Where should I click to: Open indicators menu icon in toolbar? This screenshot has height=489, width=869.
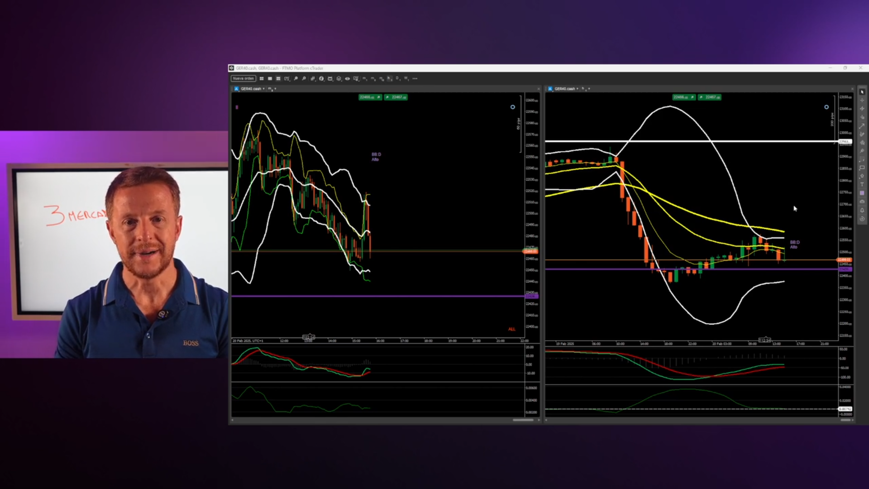click(x=321, y=78)
